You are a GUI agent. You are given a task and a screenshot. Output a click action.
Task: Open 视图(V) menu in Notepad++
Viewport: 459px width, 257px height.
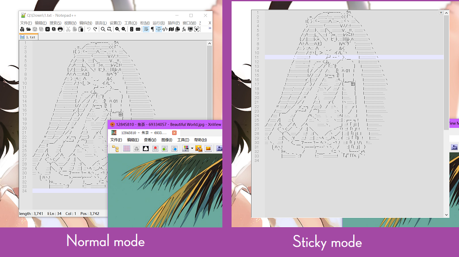tap(70, 23)
